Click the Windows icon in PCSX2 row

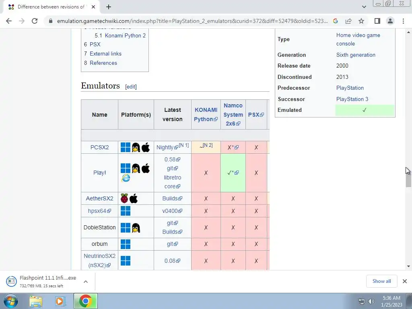coord(126,147)
